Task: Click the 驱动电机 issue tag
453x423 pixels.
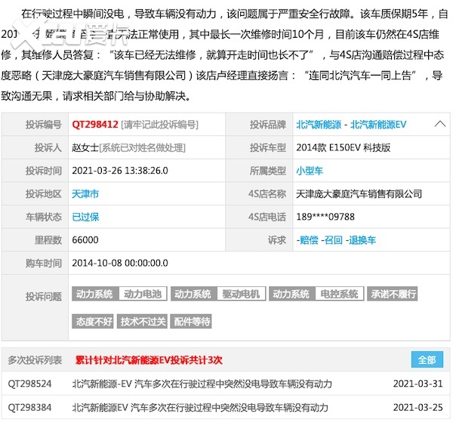Action: point(242,294)
